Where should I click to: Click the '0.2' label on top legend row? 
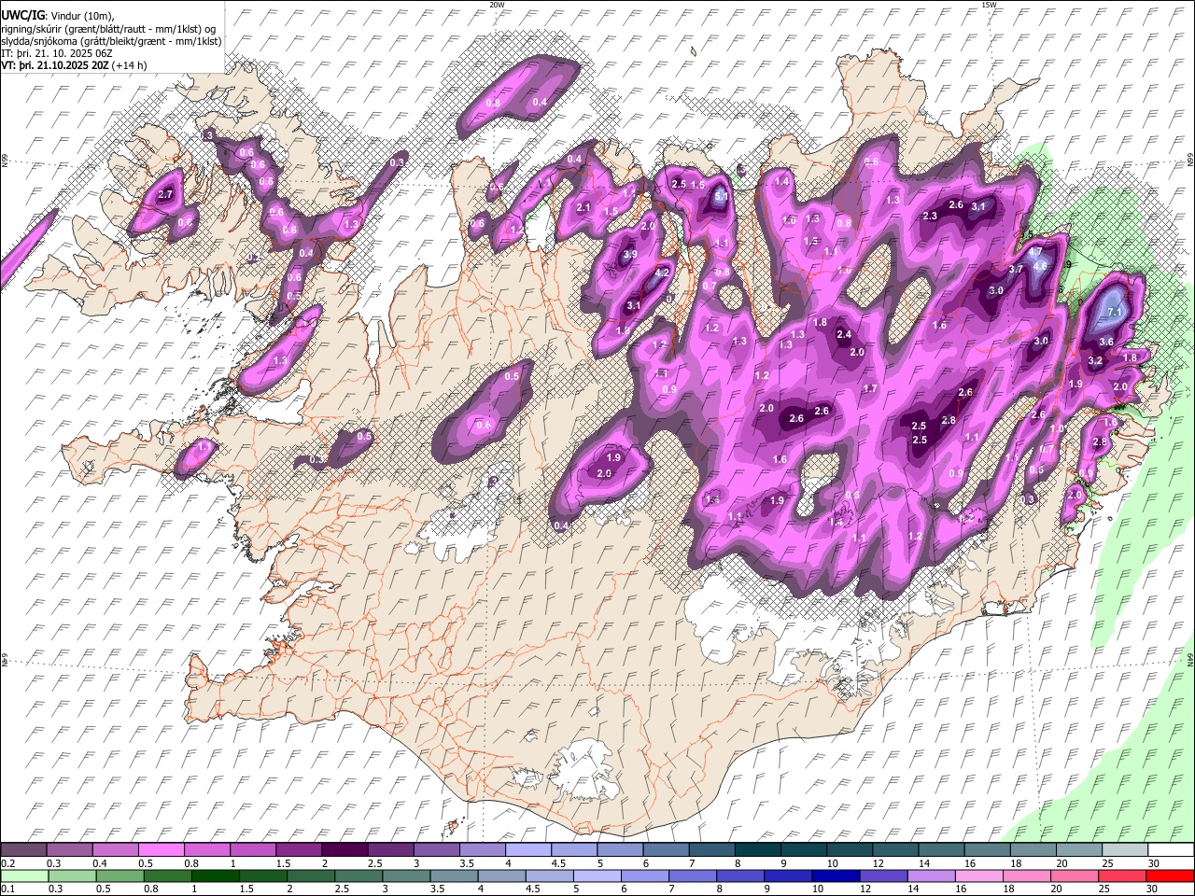tap(7, 863)
